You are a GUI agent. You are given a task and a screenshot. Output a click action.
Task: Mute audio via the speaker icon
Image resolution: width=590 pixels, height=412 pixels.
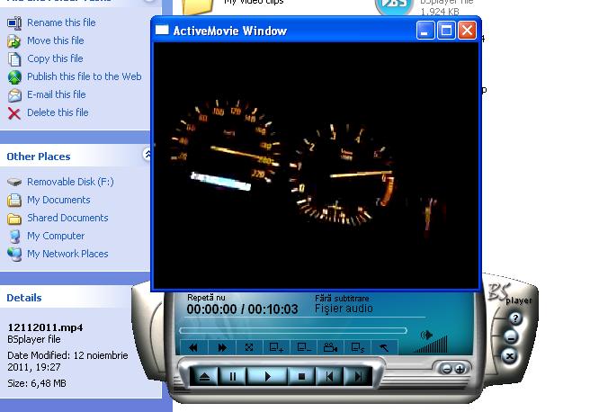(x=426, y=335)
